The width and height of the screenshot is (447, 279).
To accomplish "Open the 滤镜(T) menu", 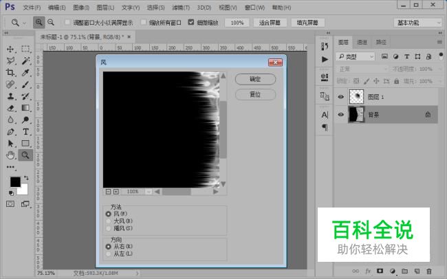I will [x=181, y=8].
